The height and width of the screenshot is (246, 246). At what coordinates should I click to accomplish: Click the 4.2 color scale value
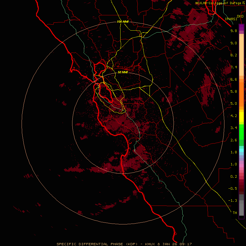click(234, 116)
